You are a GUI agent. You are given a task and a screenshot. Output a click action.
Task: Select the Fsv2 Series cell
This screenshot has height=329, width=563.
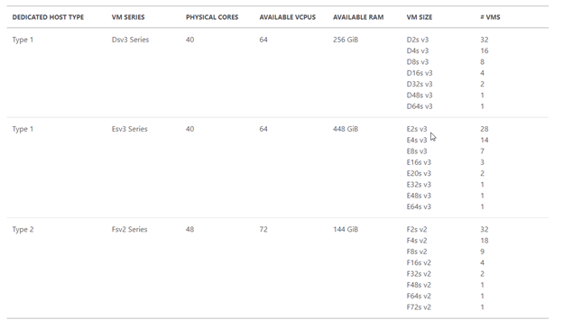click(130, 229)
